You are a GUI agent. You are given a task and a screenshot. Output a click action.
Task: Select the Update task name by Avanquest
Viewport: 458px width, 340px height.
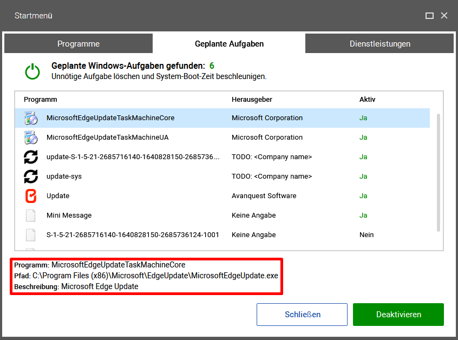(58, 195)
